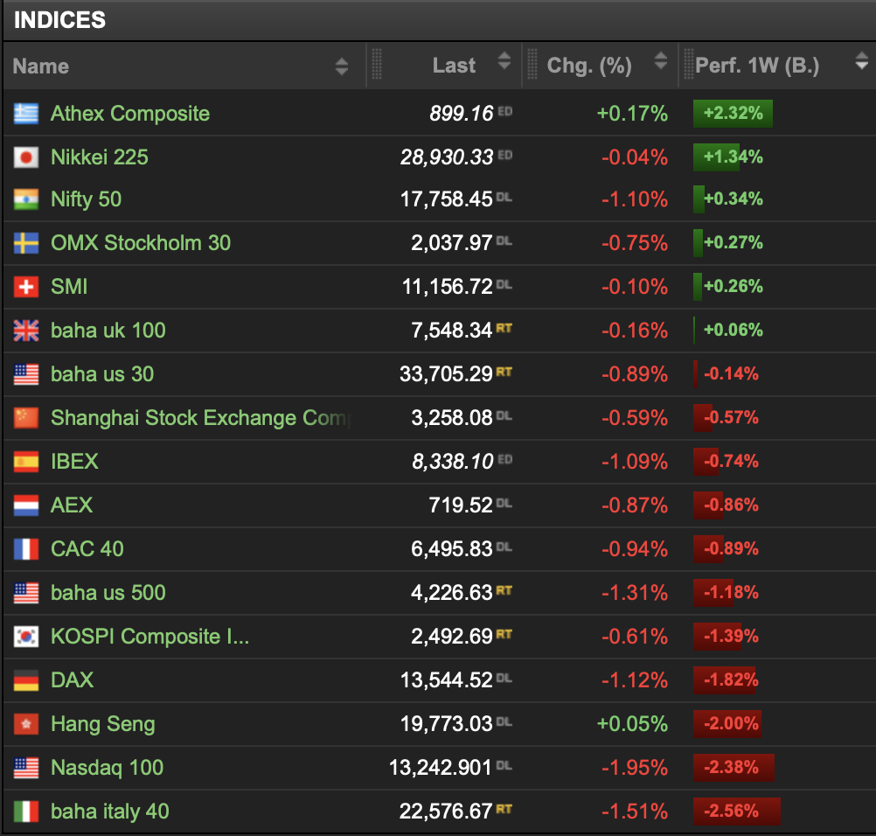Click the French flag beside CAC 40
Screen dimensions: 876x836
click(26, 549)
